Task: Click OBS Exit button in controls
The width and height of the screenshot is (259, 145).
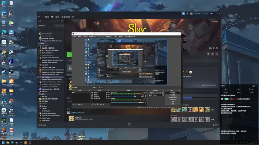Action: (x=173, y=104)
